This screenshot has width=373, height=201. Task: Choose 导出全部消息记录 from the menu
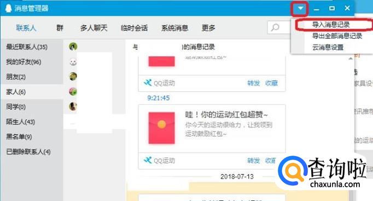[337, 36]
